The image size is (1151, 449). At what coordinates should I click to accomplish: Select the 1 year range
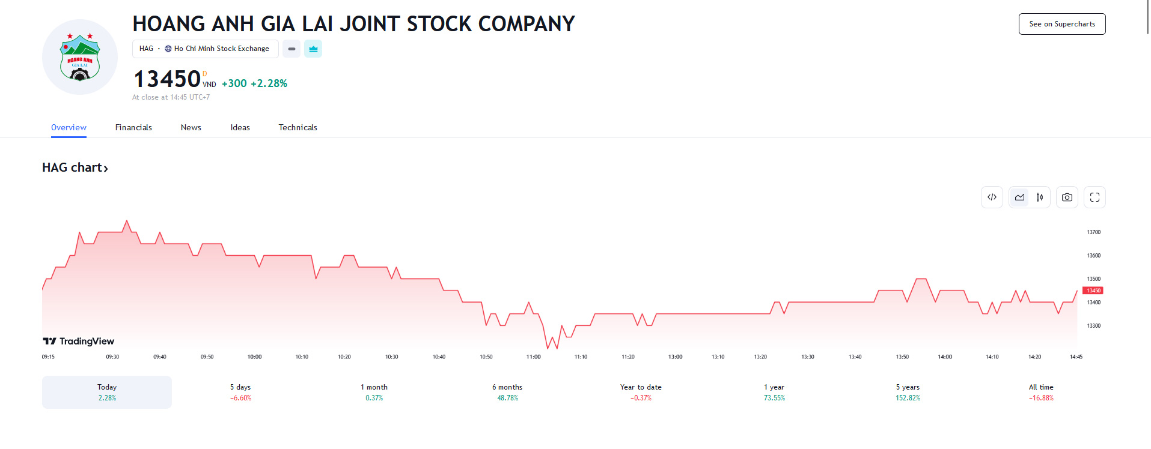774,392
